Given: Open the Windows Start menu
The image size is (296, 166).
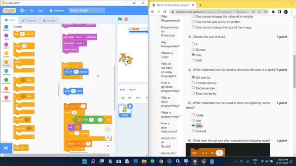Looking at the screenshot, I should 85,161.
